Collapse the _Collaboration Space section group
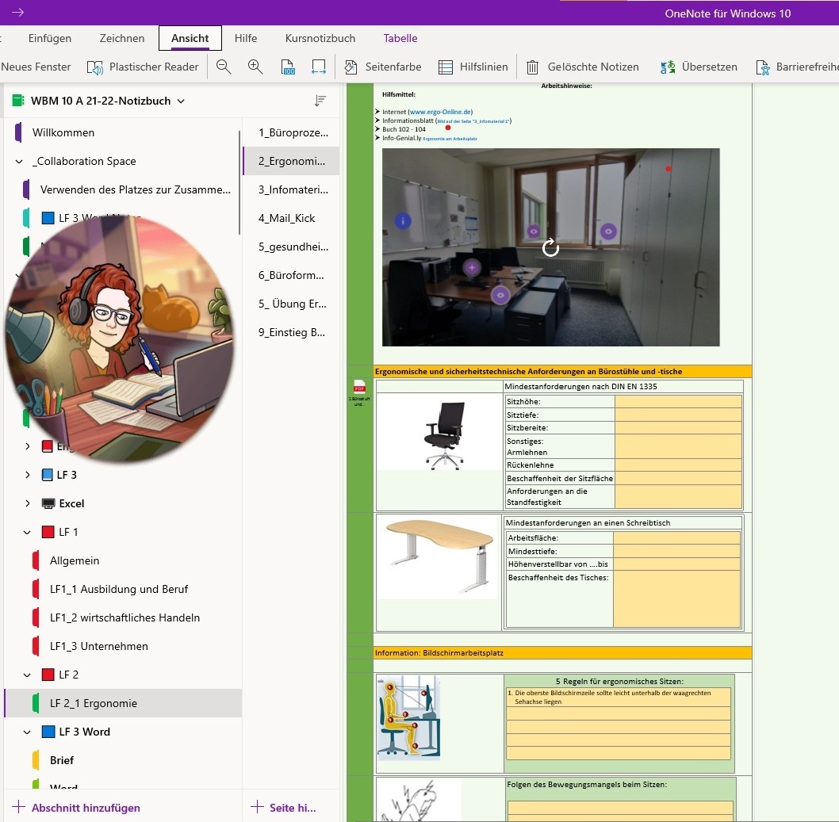This screenshot has width=839, height=822. (19, 161)
